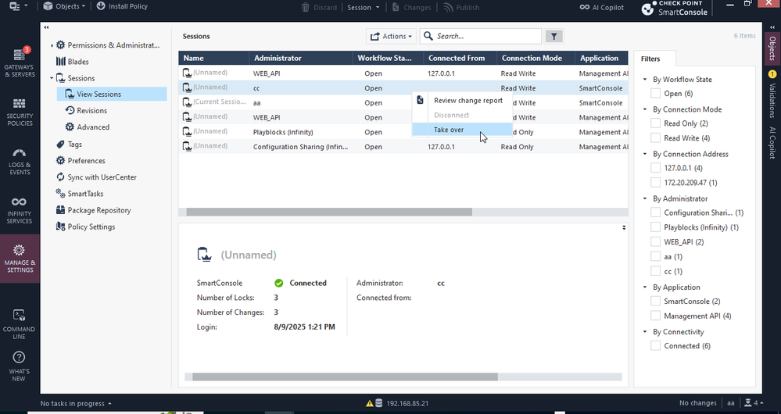Click the Policy Settings icon
781x414 pixels.
[x=61, y=227]
